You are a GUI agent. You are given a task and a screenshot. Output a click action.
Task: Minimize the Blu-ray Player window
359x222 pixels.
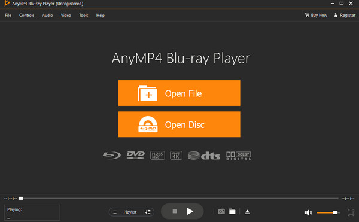click(333, 4)
